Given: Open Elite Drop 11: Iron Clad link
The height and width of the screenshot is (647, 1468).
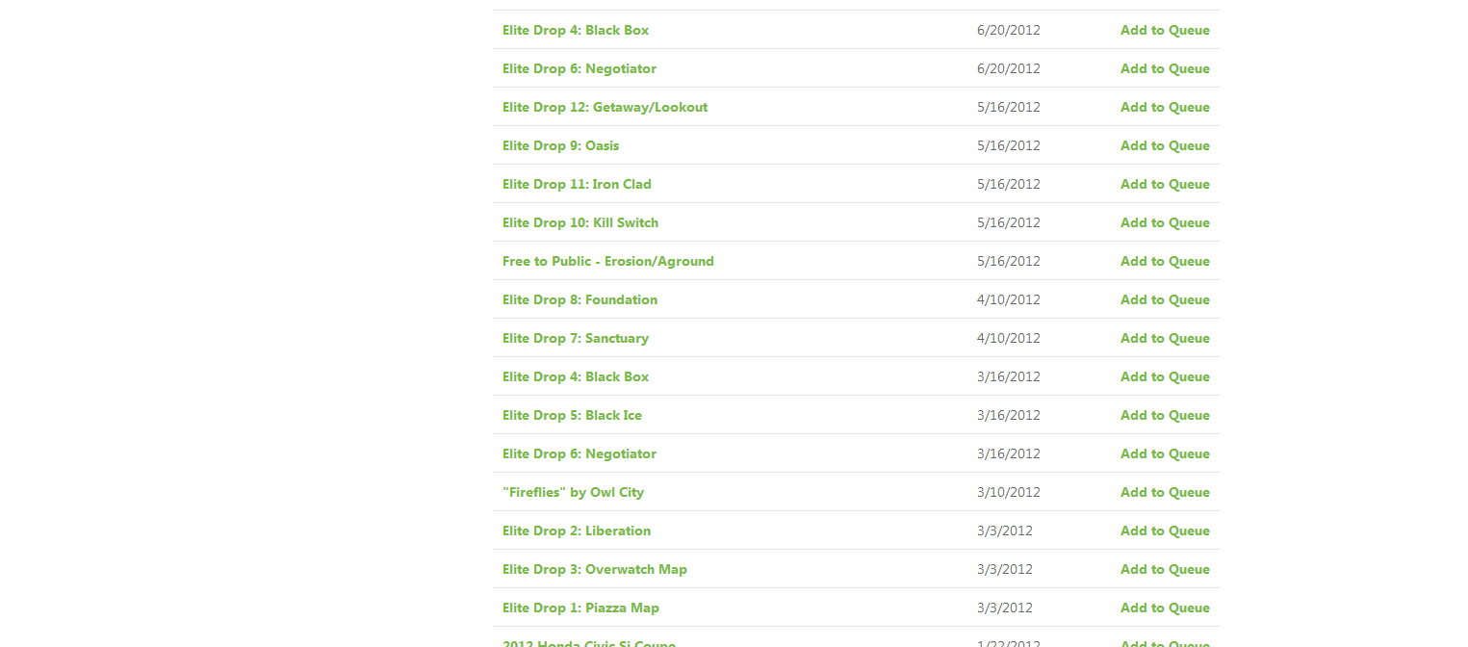Looking at the screenshot, I should click(577, 184).
